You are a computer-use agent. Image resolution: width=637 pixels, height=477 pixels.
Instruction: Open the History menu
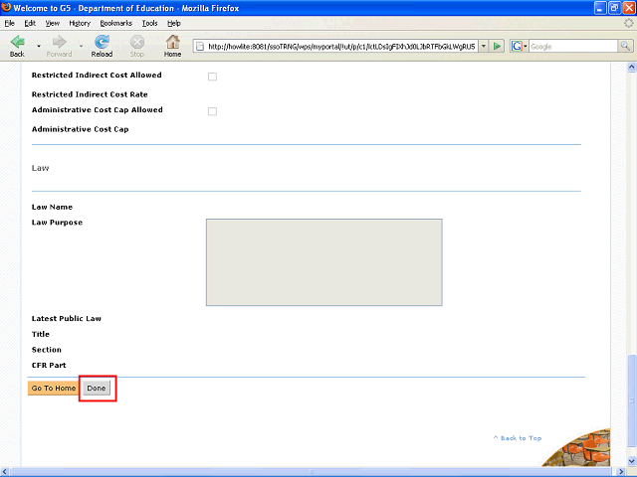[80, 23]
